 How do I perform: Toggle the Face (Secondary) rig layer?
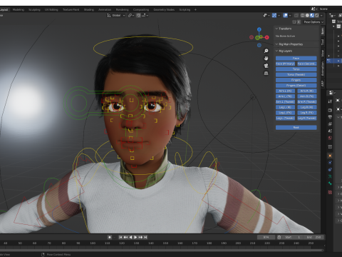click(307, 64)
